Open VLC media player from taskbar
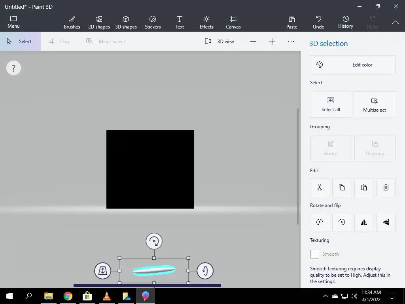Image resolution: width=405 pixels, height=304 pixels. tap(107, 296)
